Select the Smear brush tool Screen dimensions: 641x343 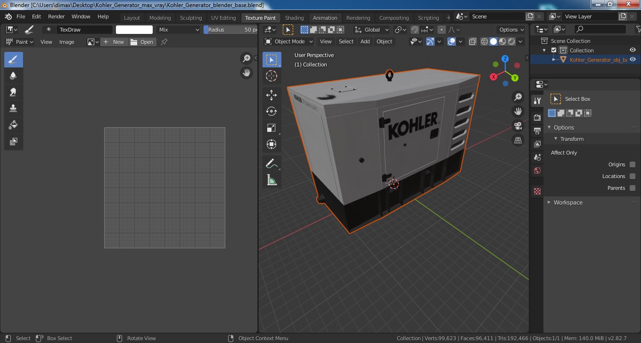point(14,92)
